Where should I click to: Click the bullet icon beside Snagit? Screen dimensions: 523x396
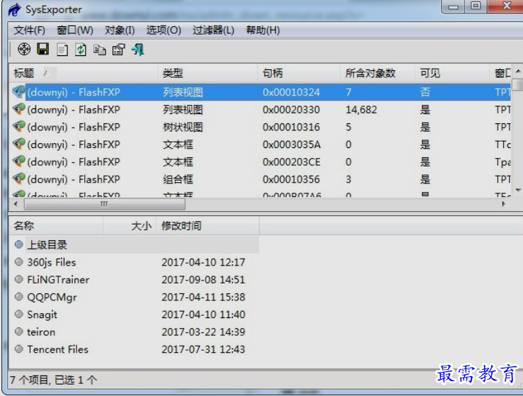19,314
